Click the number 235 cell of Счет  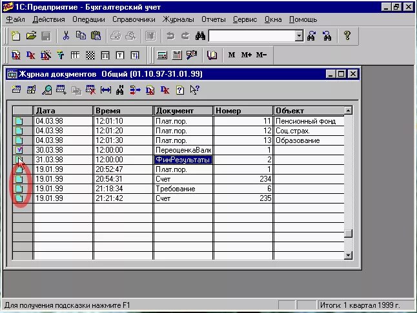point(243,198)
